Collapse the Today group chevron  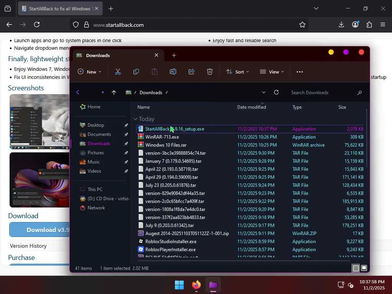coord(135,119)
